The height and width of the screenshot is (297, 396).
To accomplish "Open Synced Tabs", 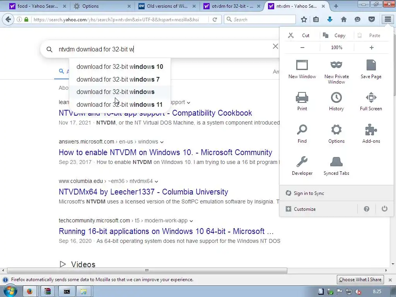I will (x=336, y=166).
